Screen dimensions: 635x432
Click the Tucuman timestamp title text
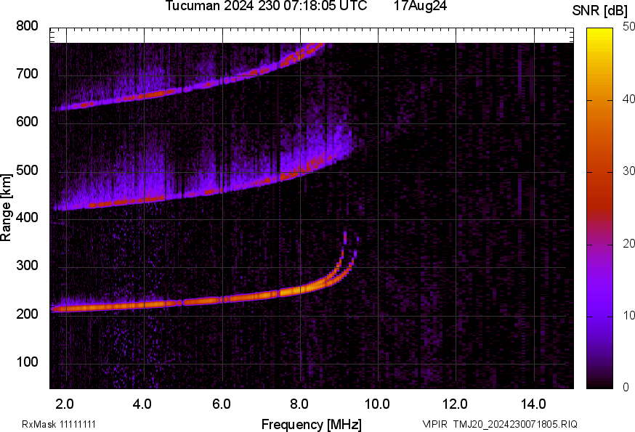pyautogui.click(x=265, y=6)
